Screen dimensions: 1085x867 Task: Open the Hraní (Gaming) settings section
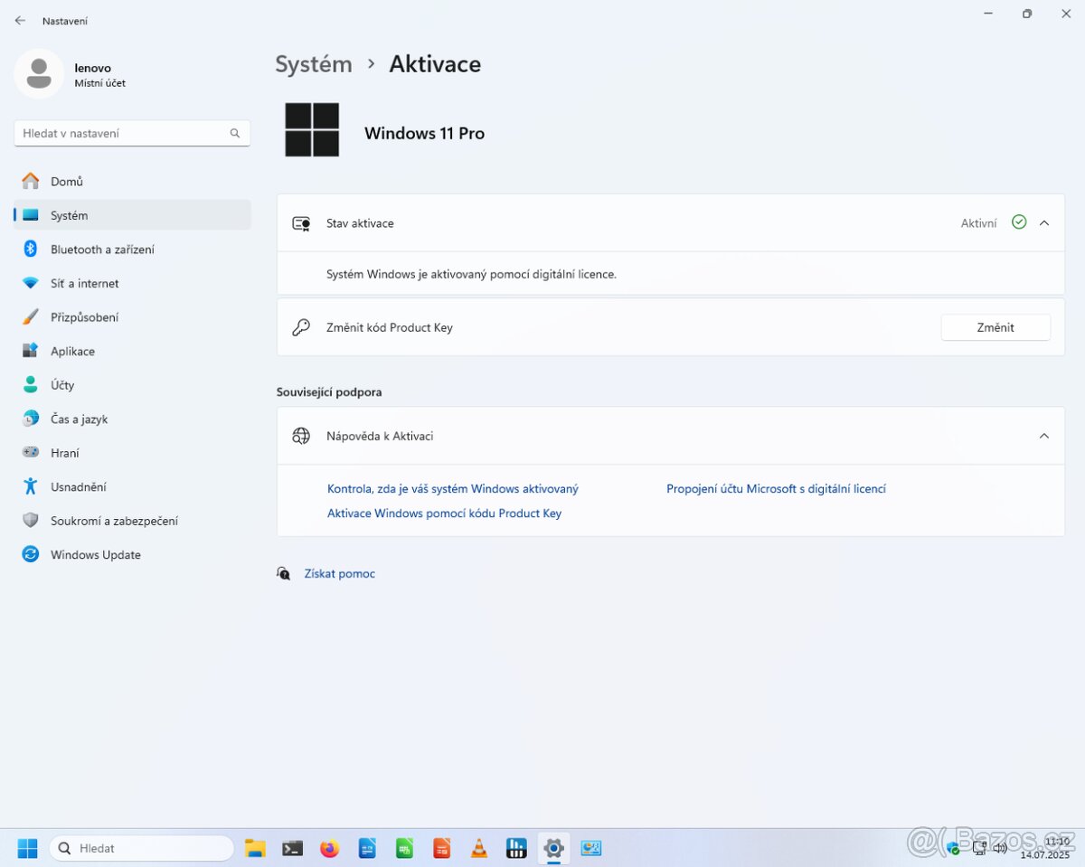62,452
